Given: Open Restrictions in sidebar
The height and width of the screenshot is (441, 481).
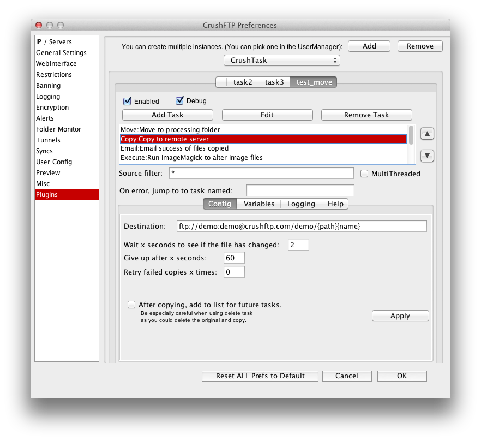Looking at the screenshot, I should click(x=67, y=75).
